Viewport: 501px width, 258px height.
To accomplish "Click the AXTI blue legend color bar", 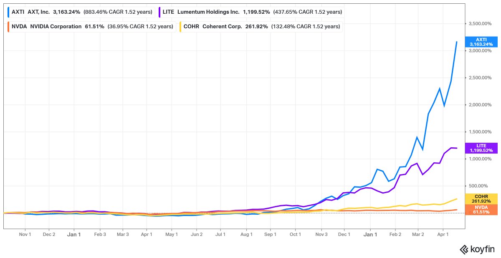I will (9, 12).
